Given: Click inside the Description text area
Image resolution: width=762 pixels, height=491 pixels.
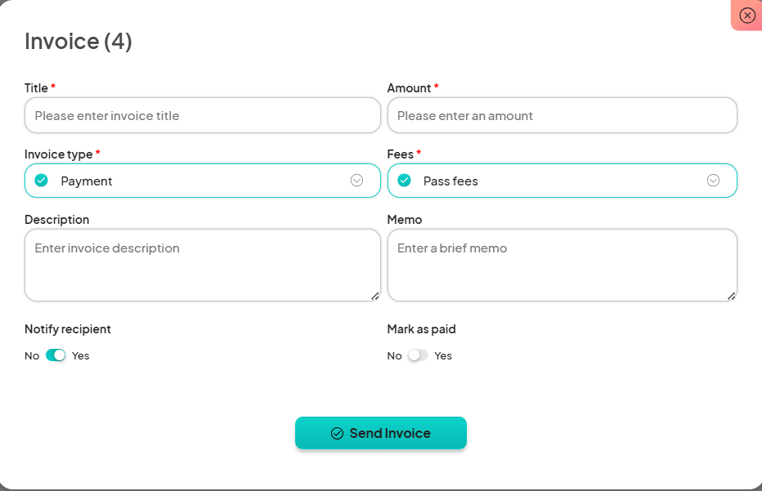Looking at the screenshot, I should (202, 261).
